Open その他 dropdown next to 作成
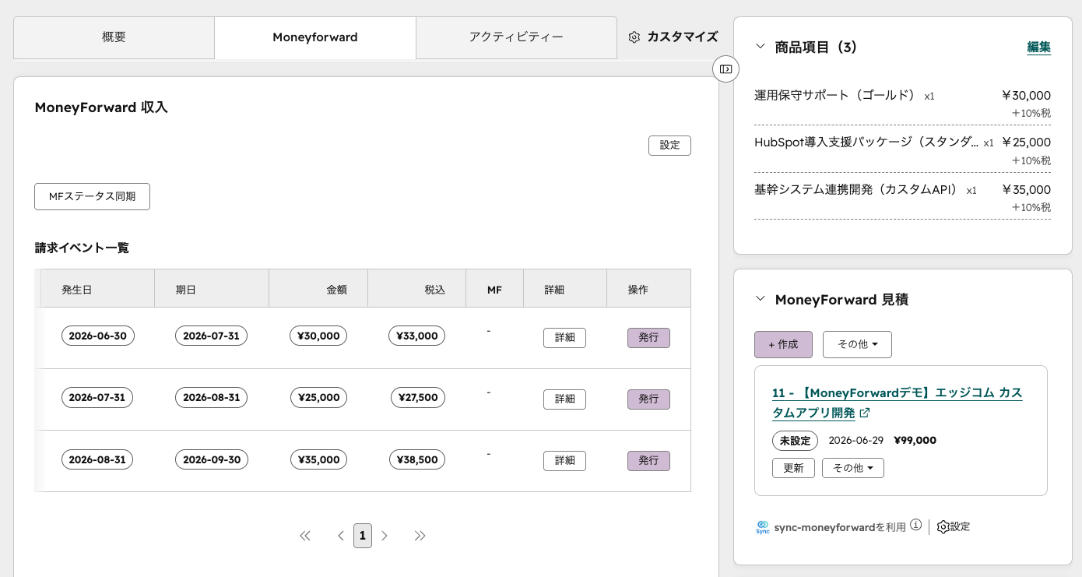The height and width of the screenshot is (577, 1082). click(857, 344)
